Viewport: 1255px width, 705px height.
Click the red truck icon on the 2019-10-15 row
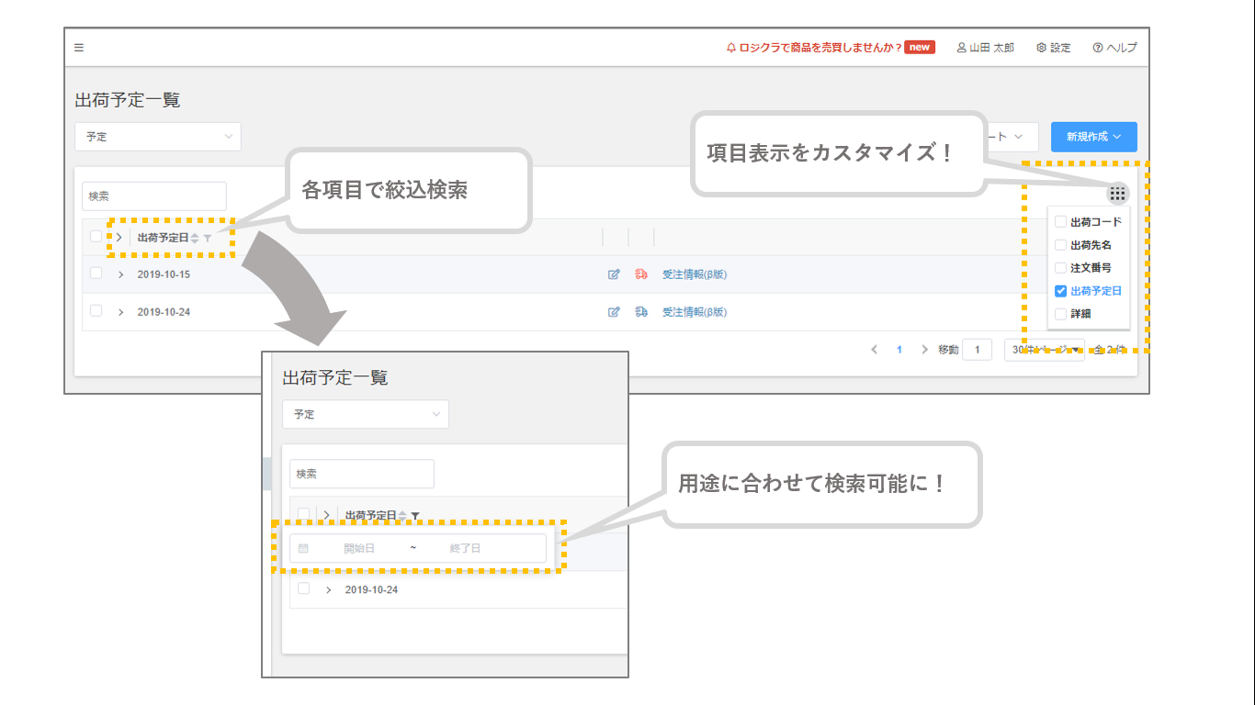click(641, 274)
